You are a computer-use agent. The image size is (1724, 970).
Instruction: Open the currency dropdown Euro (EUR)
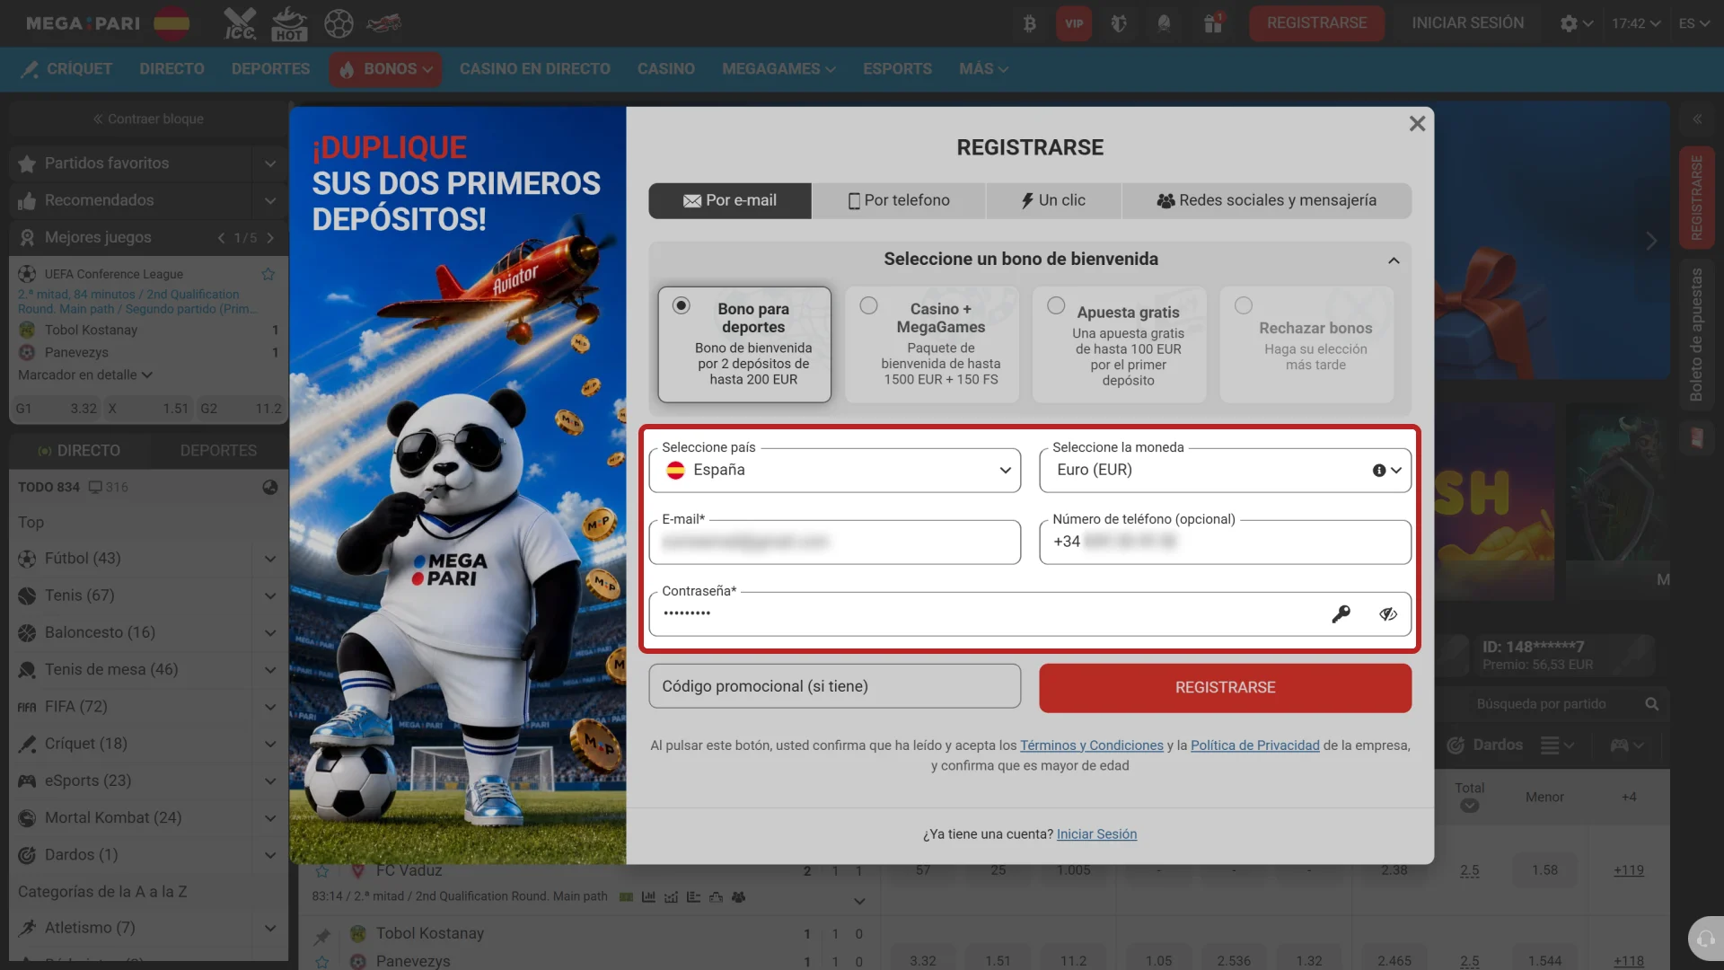(x=1225, y=471)
